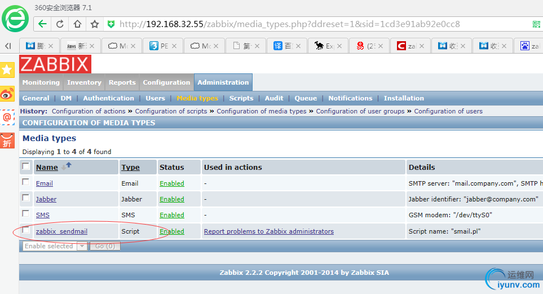Click the browser back arrow button
This screenshot has width=543, height=294.
[x=42, y=24]
